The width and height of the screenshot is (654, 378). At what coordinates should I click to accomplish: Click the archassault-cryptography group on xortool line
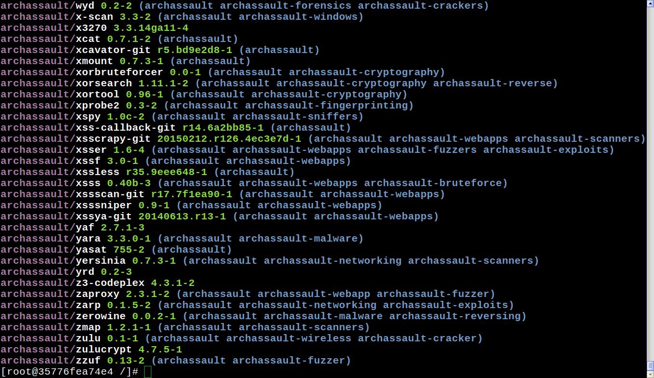[x=327, y=94]
